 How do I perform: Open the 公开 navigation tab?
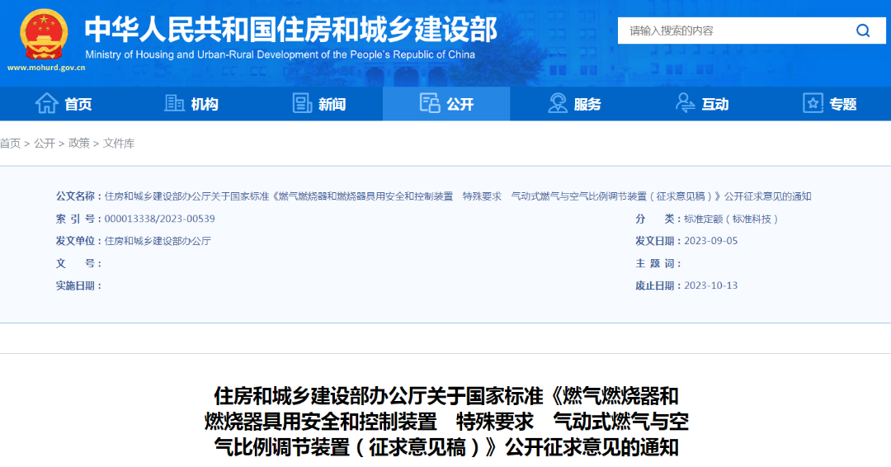pyautogui.click(x=446, y=104)
